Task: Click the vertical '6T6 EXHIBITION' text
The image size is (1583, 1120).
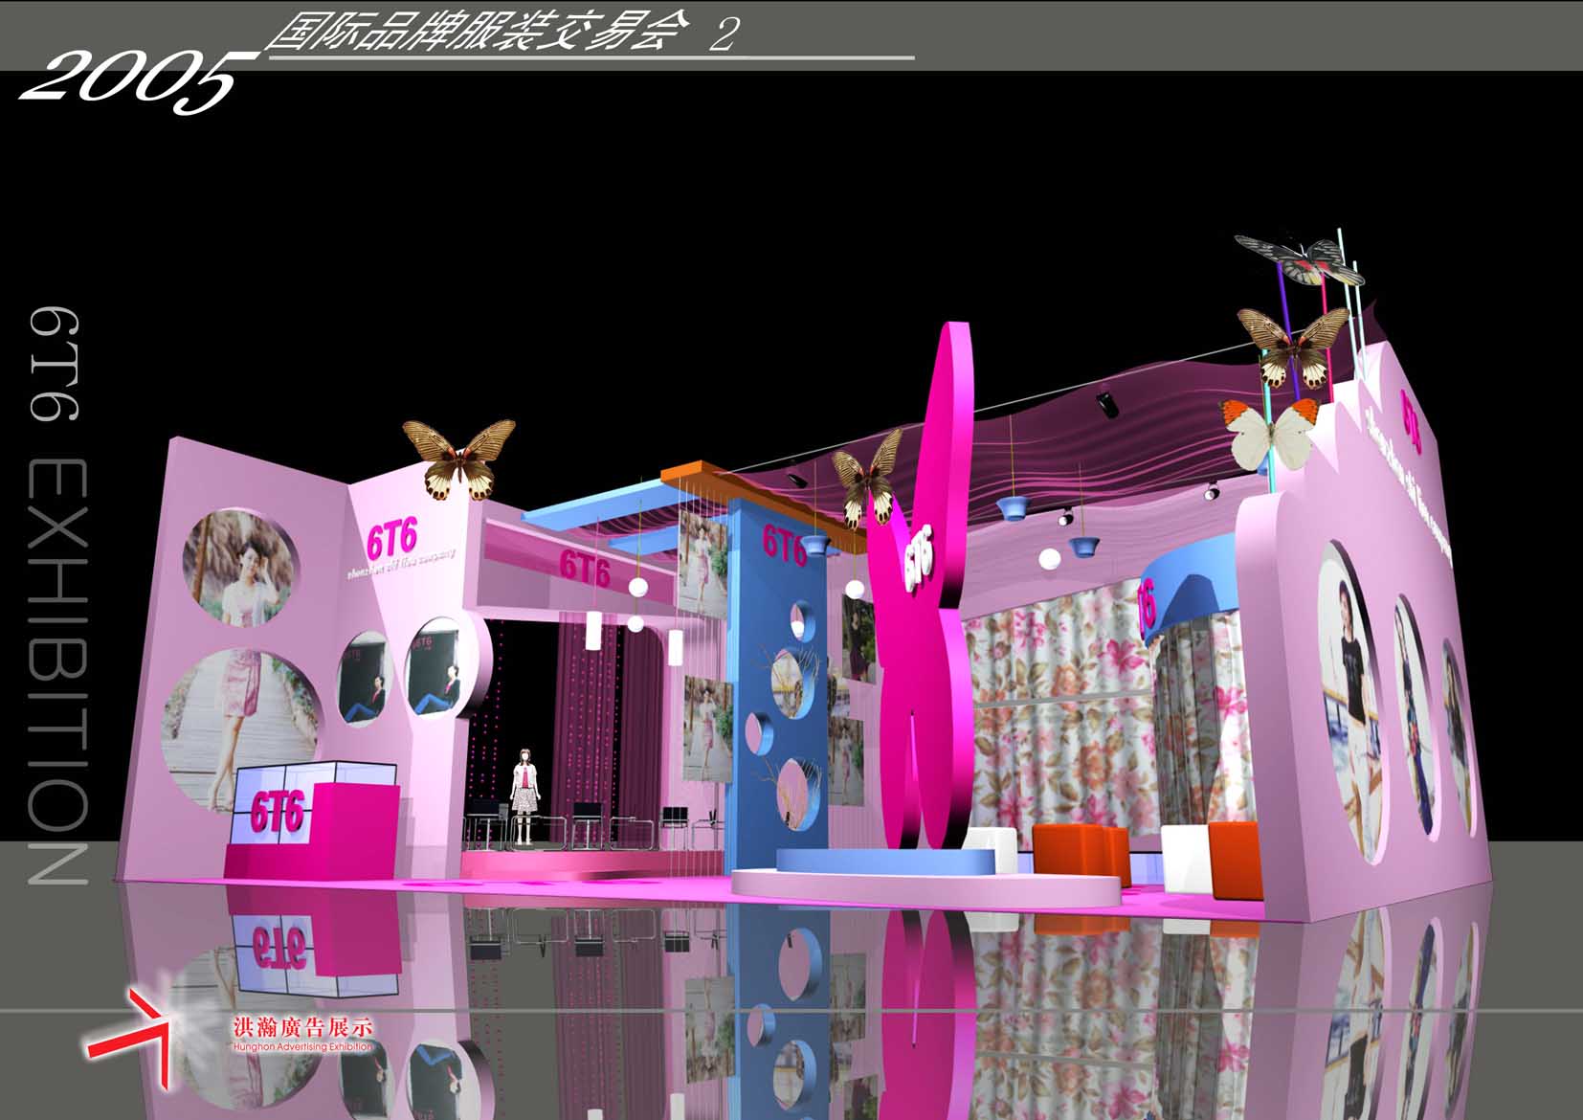Action: pyautogui.click(x=56, y=596)
